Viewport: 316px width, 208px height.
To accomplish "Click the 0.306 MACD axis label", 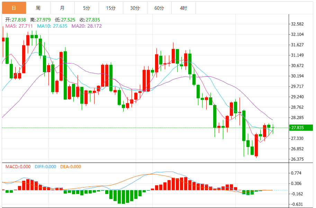I will point(296,183).
